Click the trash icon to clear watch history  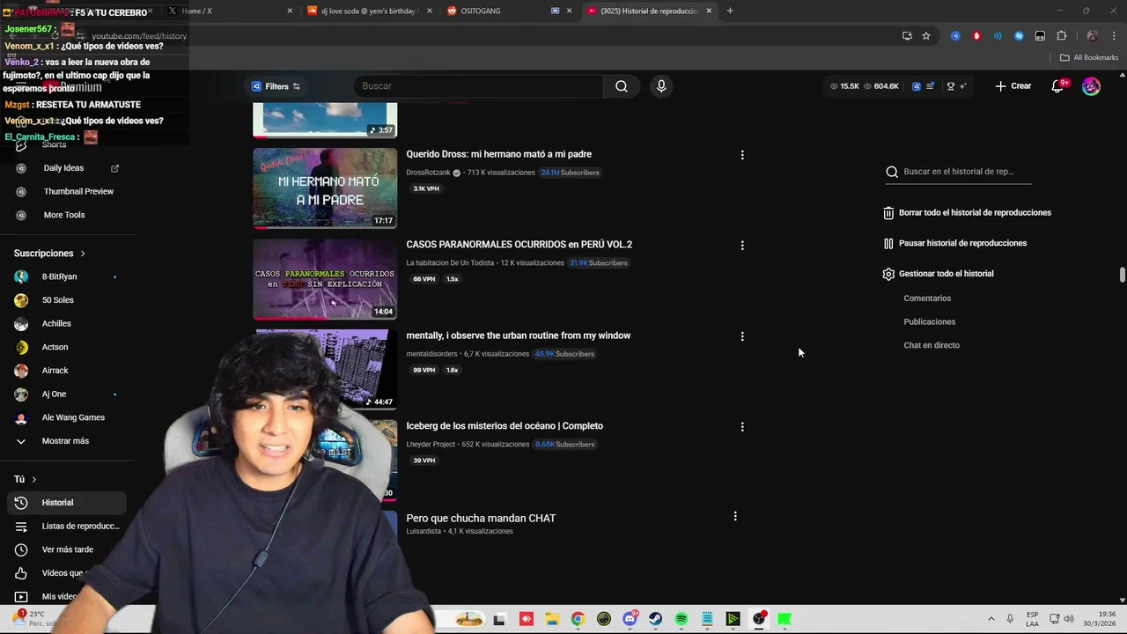[x=888, y=213]
